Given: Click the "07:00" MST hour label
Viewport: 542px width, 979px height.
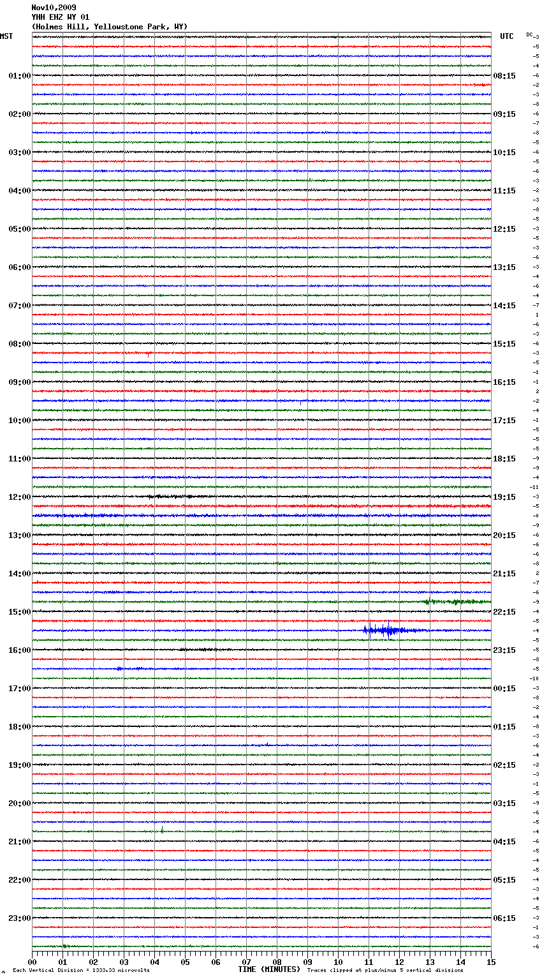Looking at the screenshot, I should coord(20,306).
